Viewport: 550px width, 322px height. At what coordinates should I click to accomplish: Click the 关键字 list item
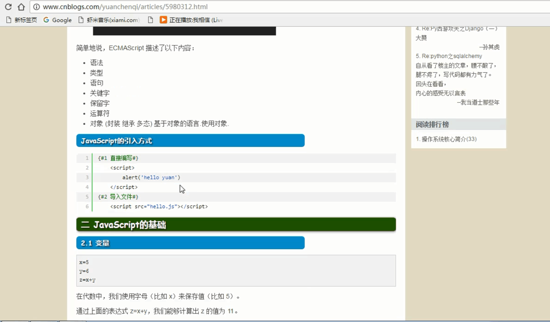pos(100,93)
